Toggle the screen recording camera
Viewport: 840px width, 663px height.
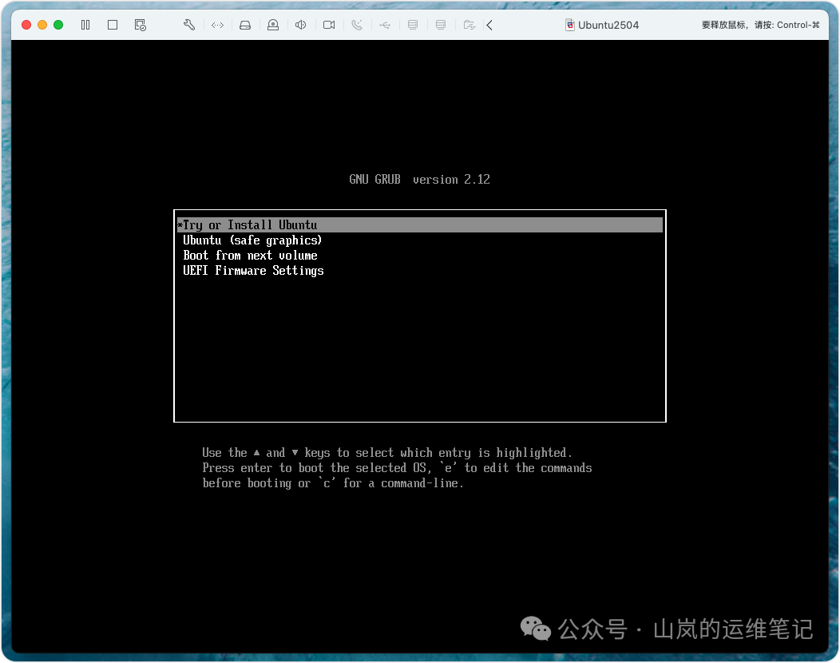328,25
